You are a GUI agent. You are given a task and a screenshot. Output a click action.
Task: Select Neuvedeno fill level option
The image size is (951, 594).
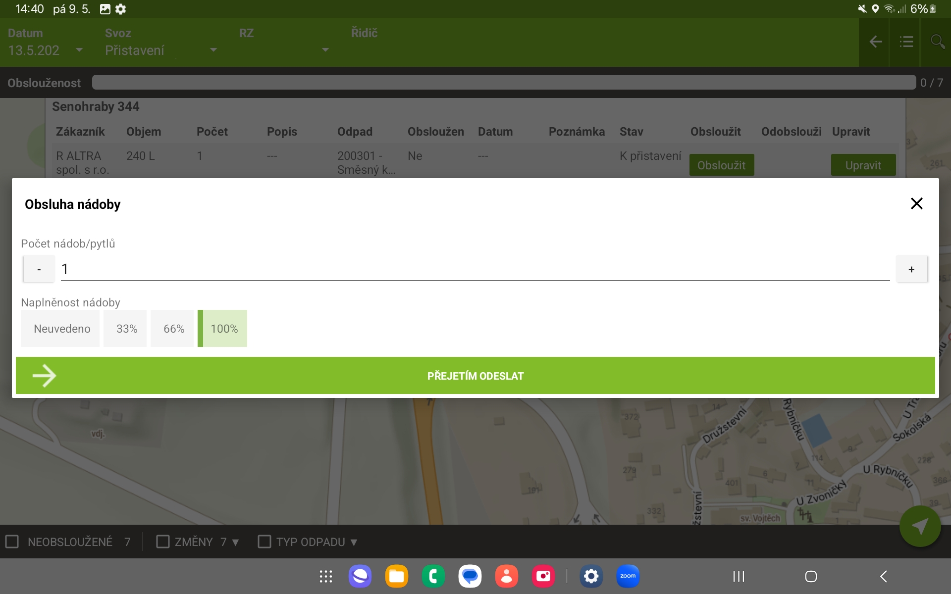[61, 329]
